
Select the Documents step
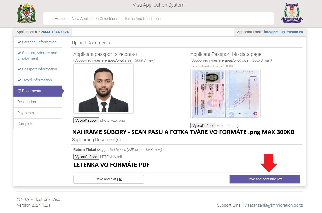[38, 91]
